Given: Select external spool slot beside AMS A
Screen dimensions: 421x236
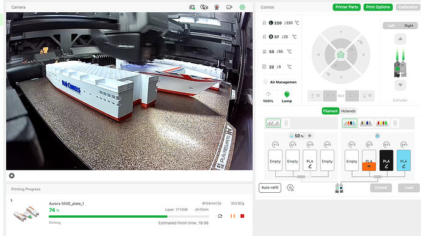Looking at the screenshot, I should 286,123.
